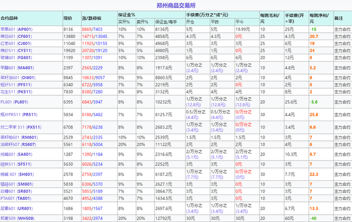Open the 短纤511 (PF511) contract link
352x222 pixels.
click(x=16, y=85)
